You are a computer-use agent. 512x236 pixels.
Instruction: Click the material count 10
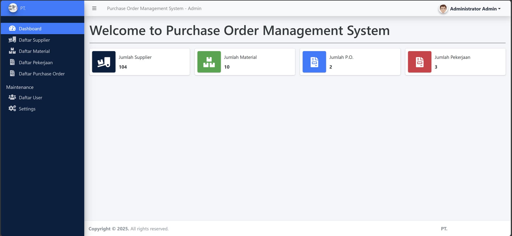click(227, 67)
